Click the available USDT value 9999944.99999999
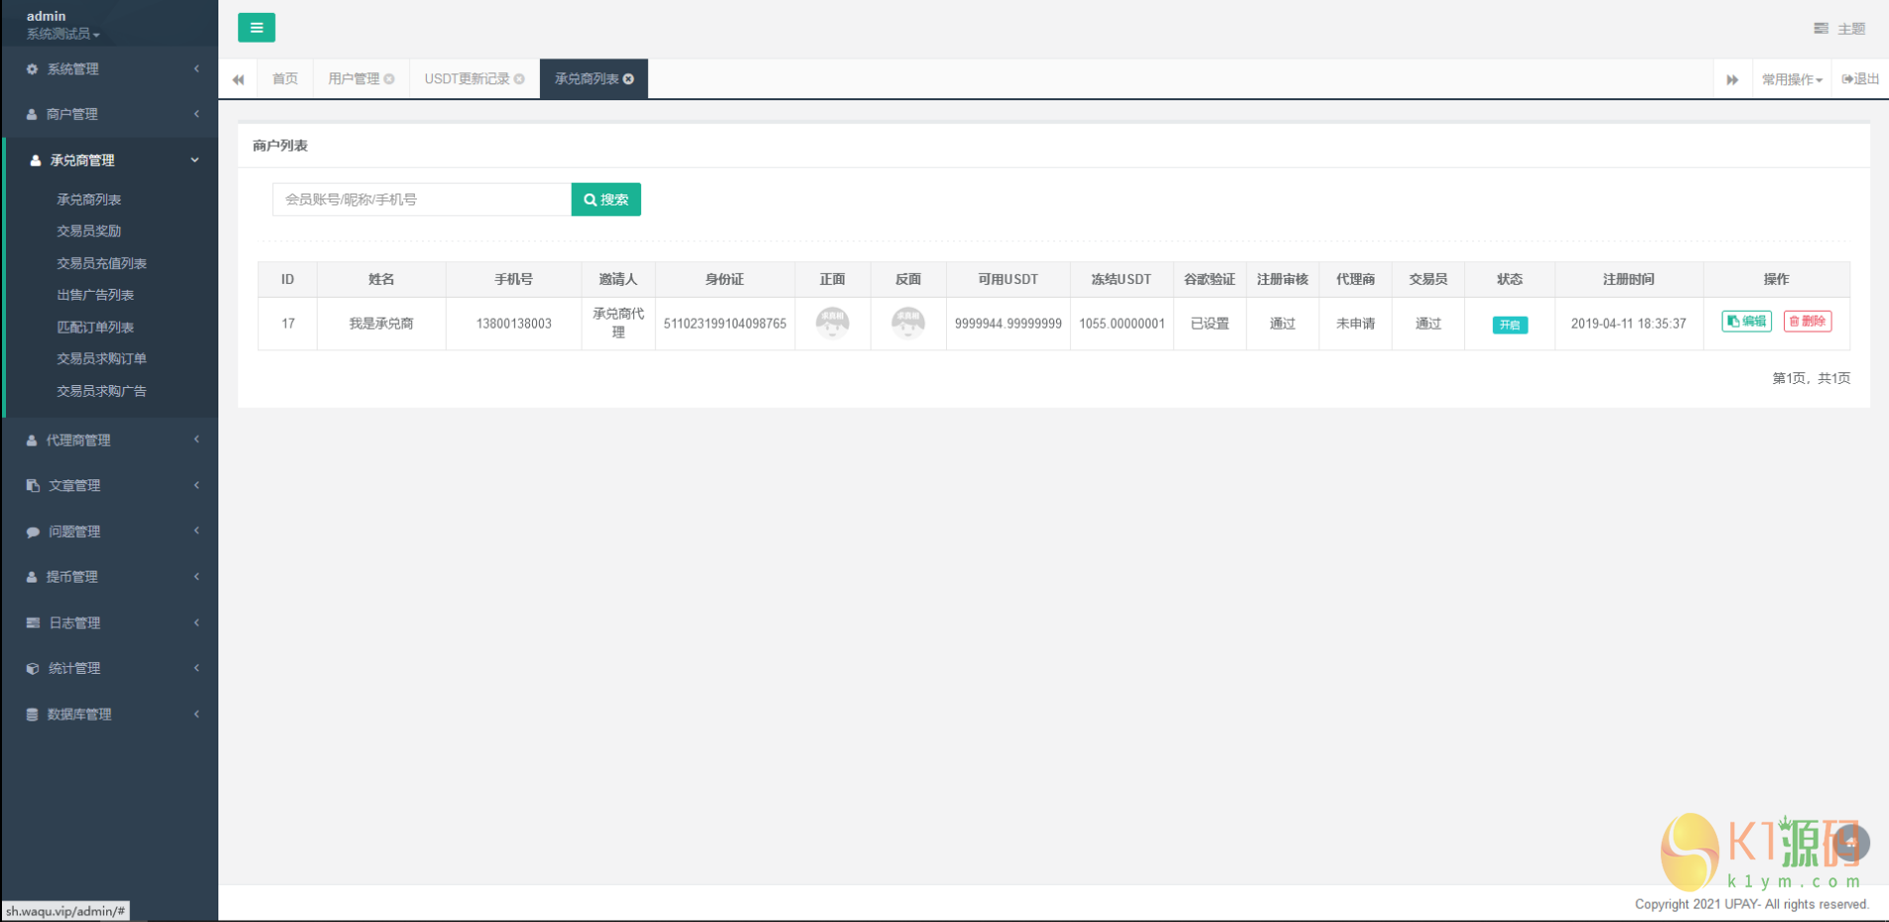The width and height of the screenshot is (1889, 922). coord(1009,324)
